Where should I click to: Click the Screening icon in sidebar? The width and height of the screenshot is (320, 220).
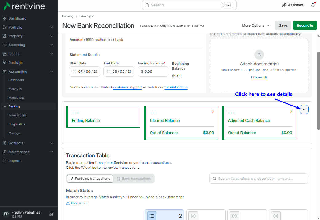pyautogui.click(x=5, y=45)
